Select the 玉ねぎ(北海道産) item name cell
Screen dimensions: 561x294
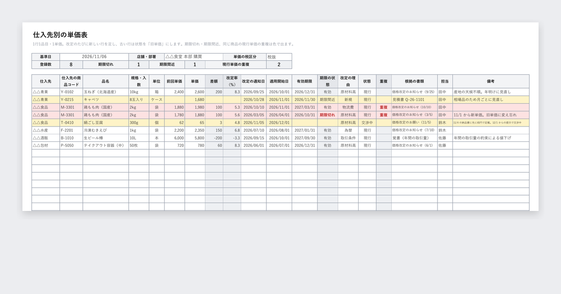coord(106,92)
